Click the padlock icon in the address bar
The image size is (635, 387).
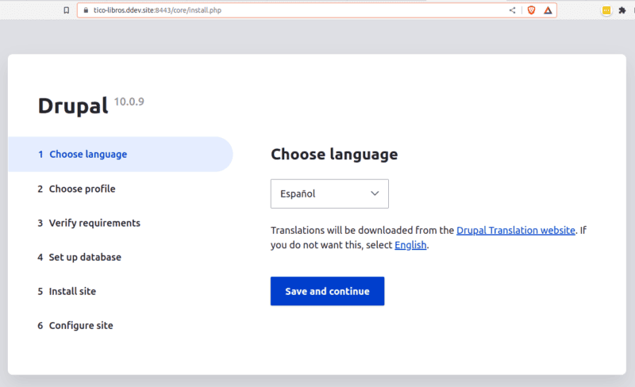pos(86,10)
